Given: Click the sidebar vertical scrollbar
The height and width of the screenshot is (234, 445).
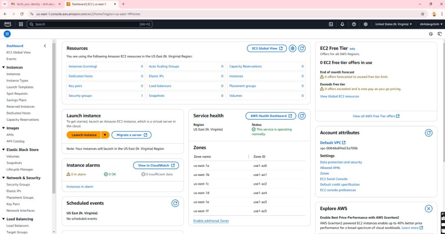Looking at the screenshot, I should (x=53, y=119).
